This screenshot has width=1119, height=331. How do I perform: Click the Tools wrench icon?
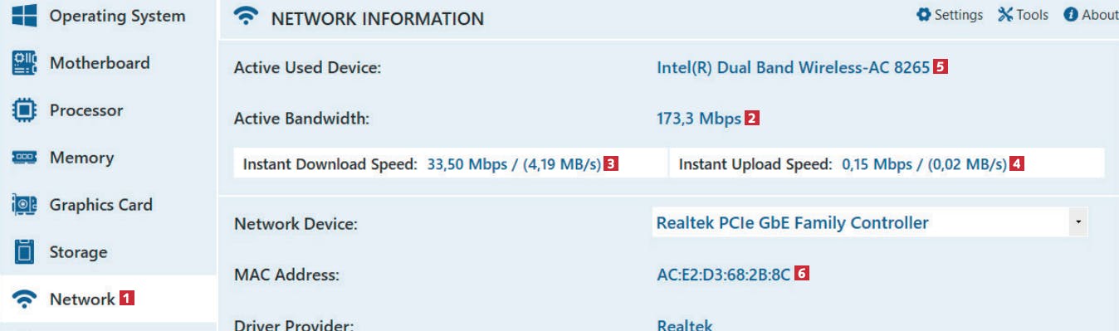click(1005, 15)
